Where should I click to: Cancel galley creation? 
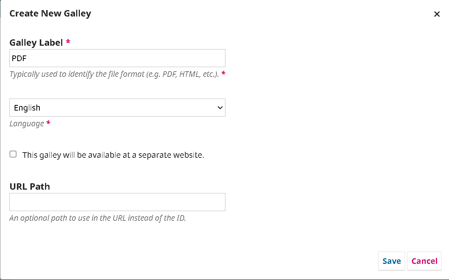pos(424,261)
